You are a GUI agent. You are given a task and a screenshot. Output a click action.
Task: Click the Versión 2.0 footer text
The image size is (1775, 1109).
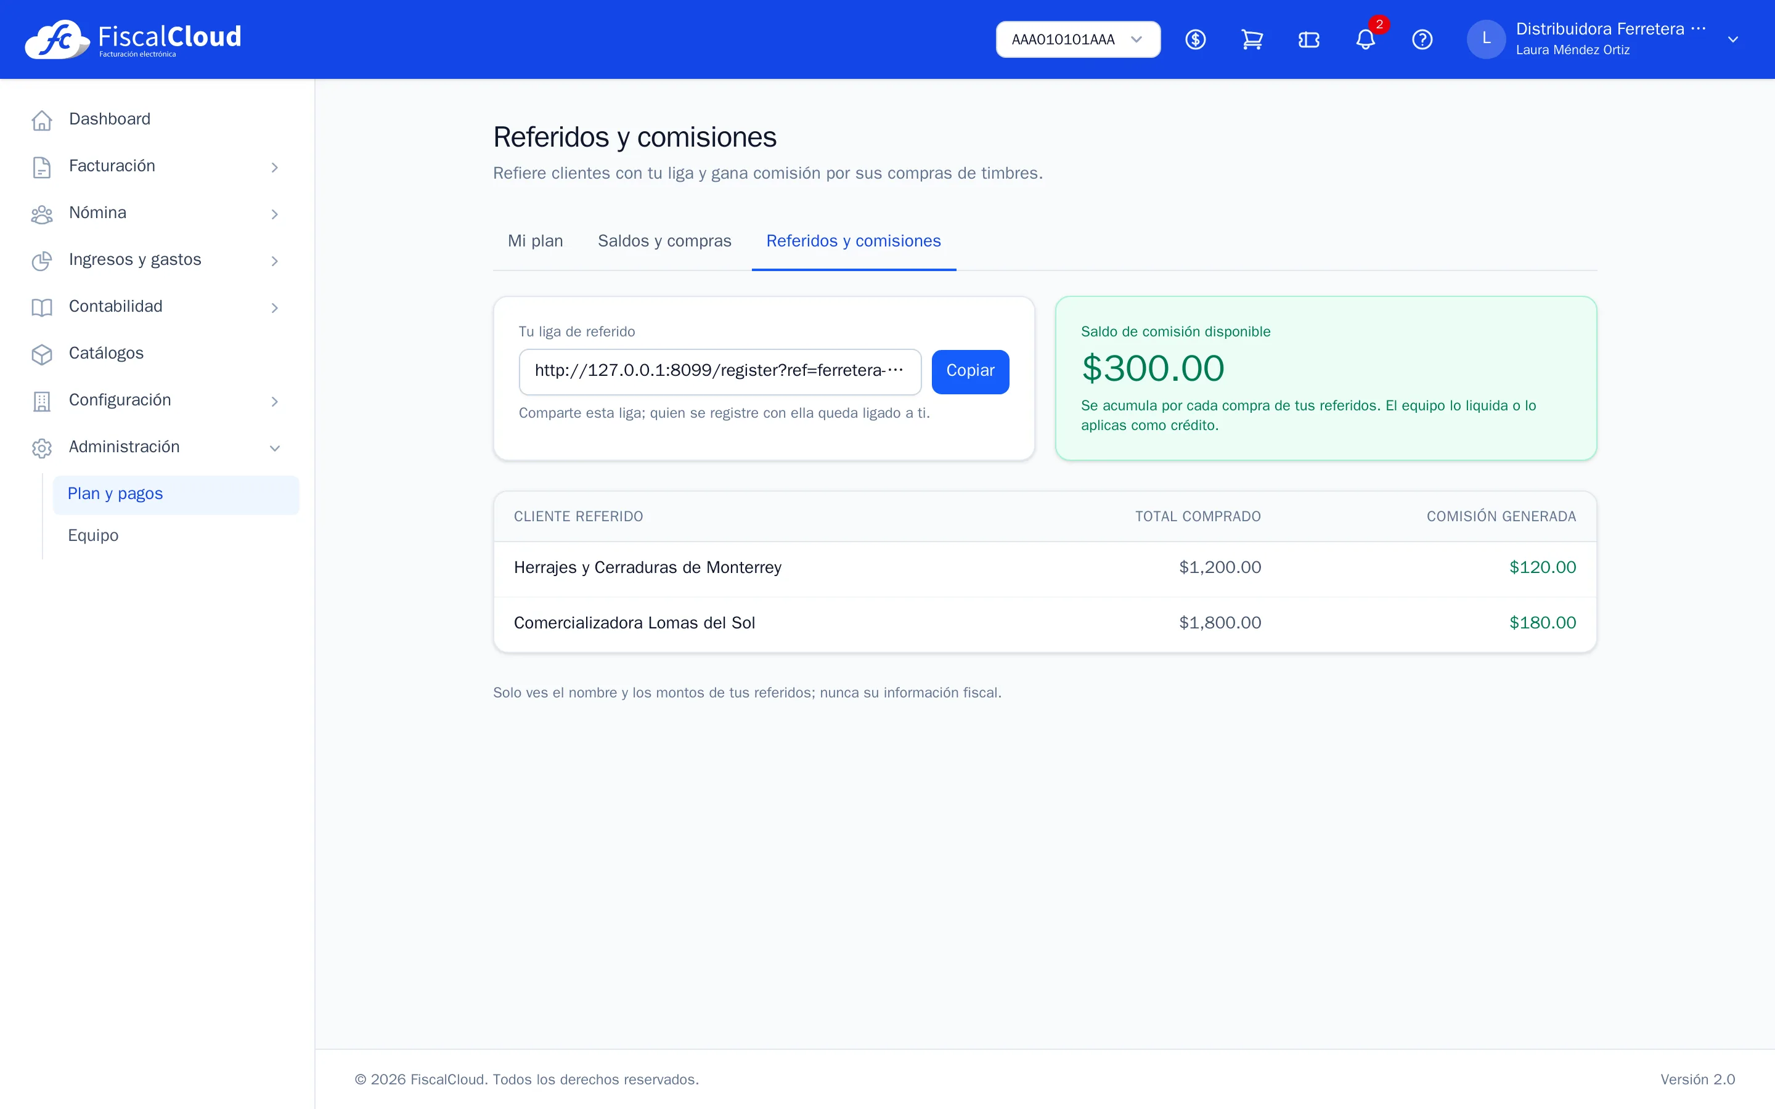pos(1697,1079)
